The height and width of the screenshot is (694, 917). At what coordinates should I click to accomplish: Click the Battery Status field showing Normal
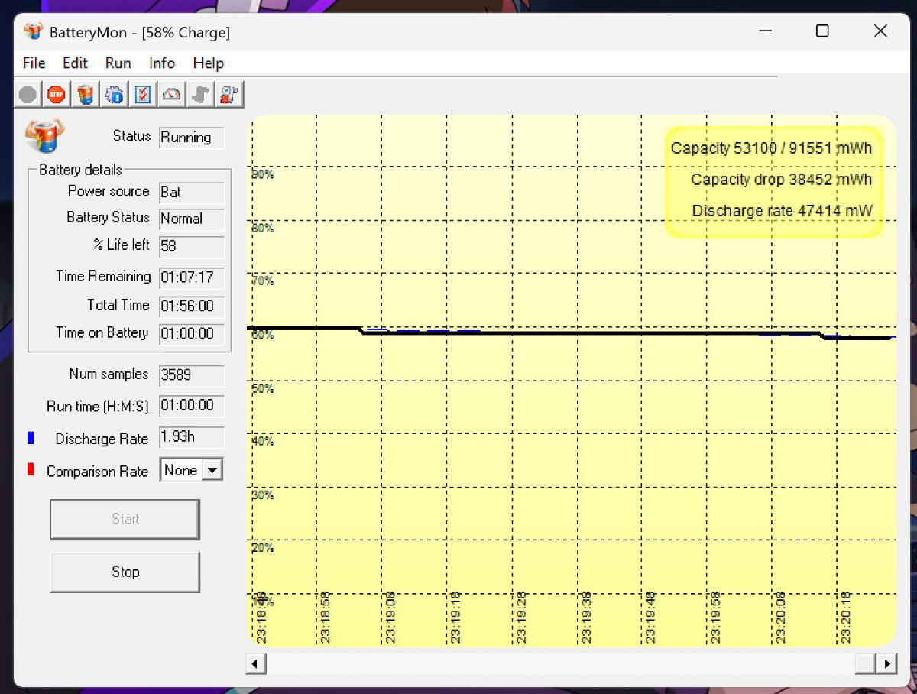pos(192,219)
